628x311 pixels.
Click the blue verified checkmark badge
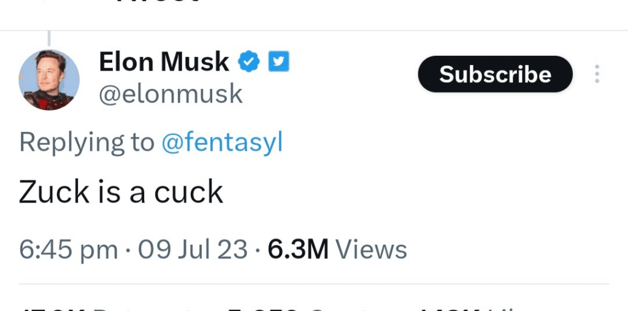point(250,61)
